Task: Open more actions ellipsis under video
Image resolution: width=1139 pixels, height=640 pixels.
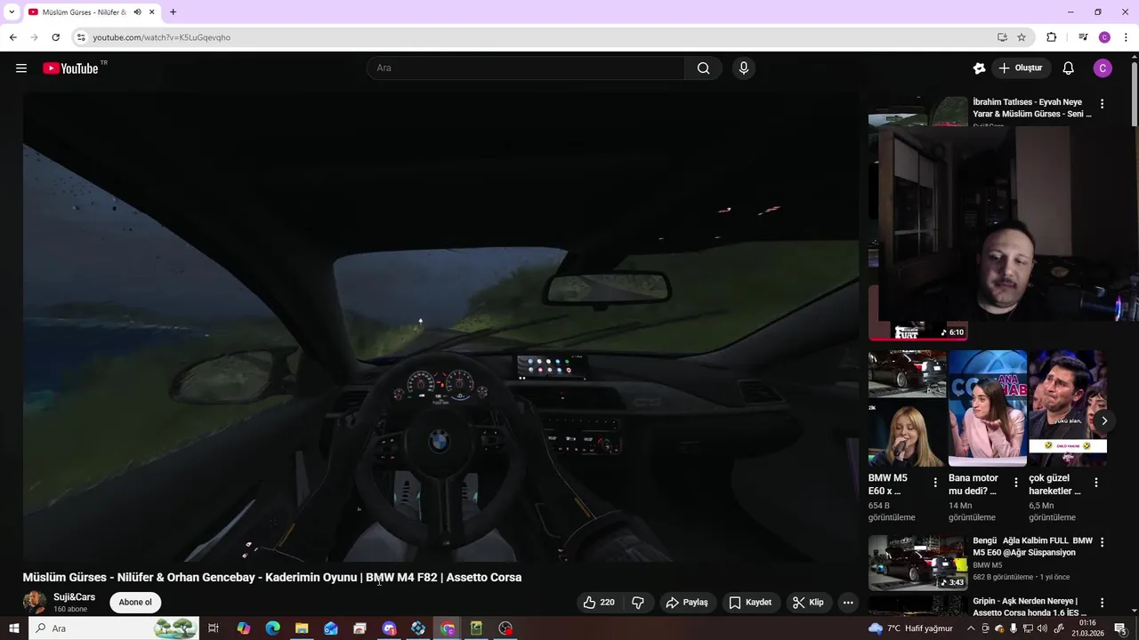Action: click(848, 603)
